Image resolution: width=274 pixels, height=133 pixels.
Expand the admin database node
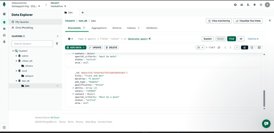click(x=16, y=56)
